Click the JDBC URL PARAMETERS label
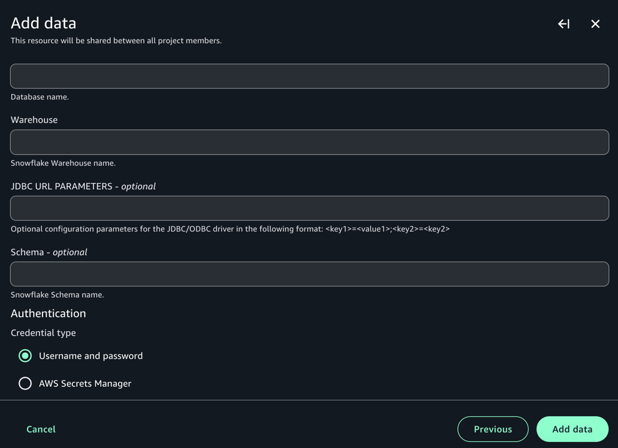 (83, 186)
